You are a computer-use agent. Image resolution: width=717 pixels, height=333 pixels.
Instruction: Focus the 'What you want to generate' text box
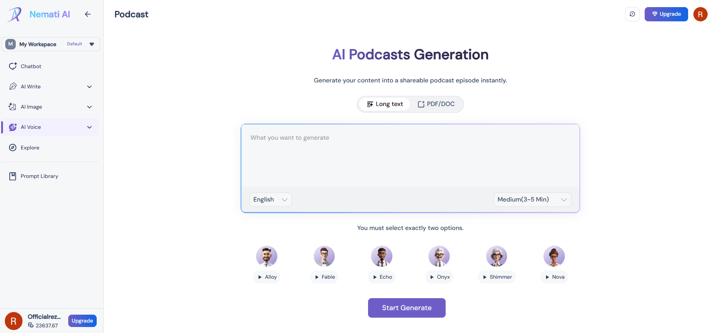[x=410, y=156]
